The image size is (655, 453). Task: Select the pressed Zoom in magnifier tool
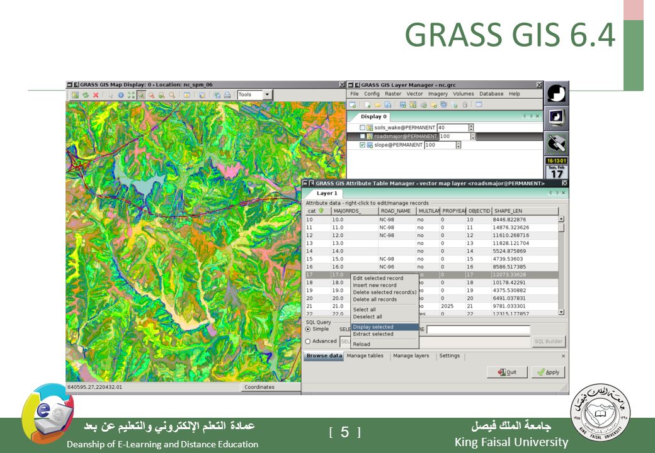pyautogui.click(x=142, y=95)
